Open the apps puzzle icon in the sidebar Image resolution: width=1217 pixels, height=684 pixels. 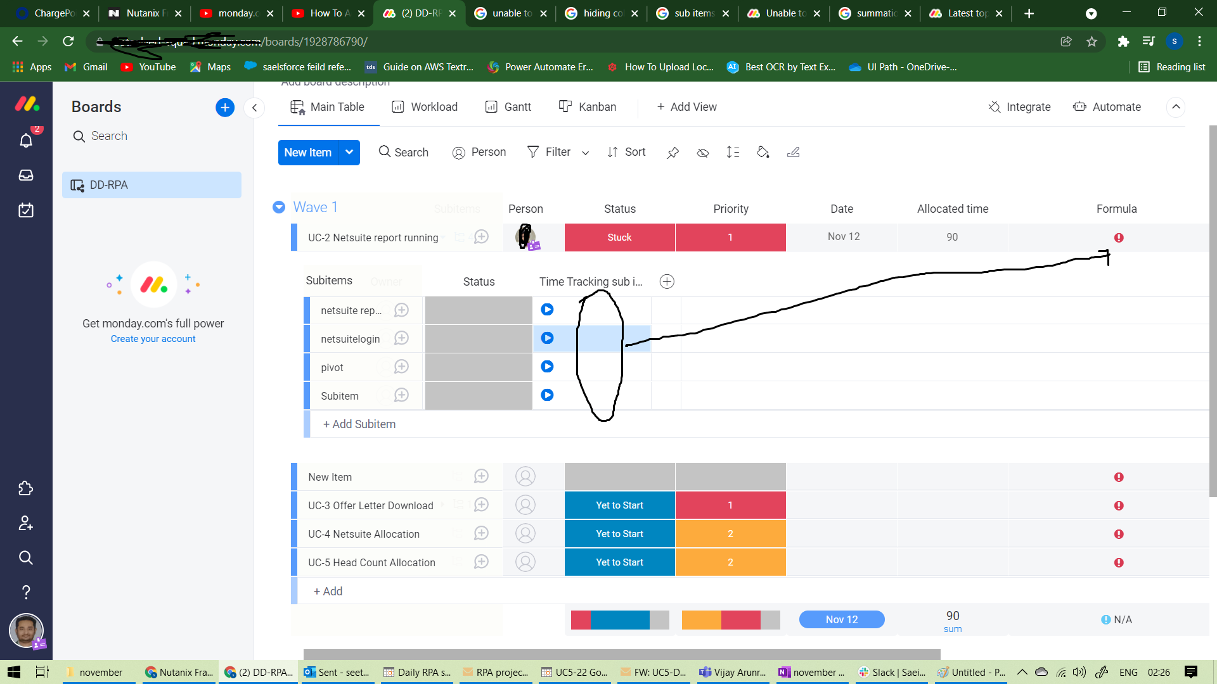tap(26, 488)
